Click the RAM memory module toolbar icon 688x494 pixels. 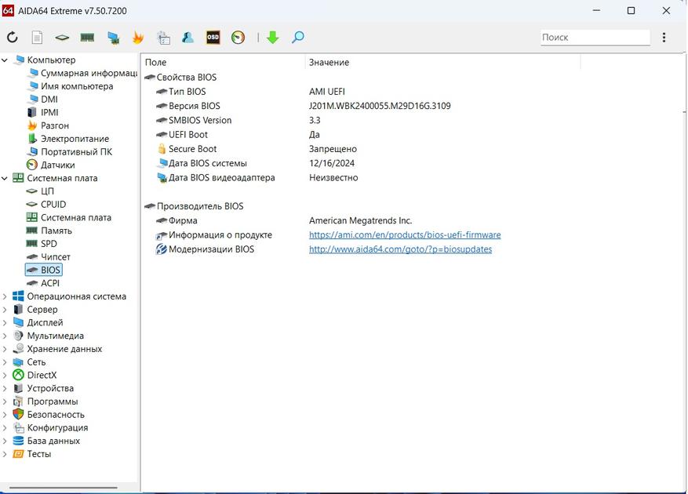tap(87, 38)
